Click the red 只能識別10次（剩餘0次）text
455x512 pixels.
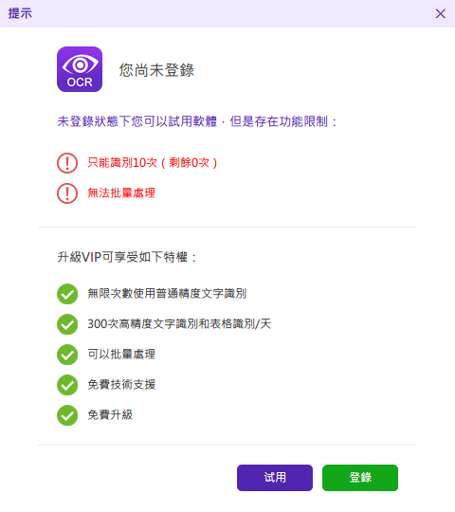click(x=153, y=163)
